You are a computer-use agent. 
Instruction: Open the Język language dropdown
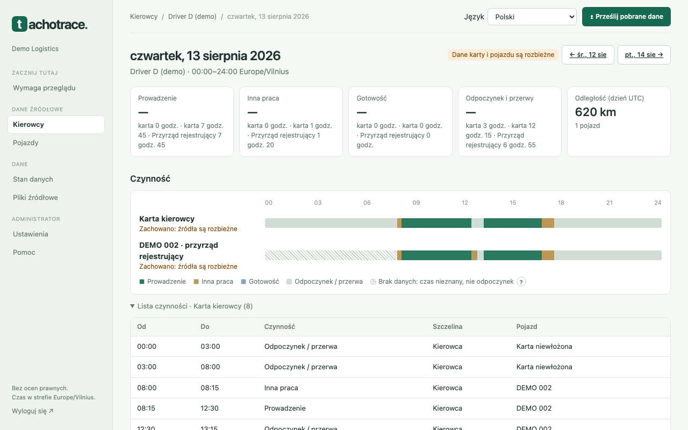tap(532, 17)
